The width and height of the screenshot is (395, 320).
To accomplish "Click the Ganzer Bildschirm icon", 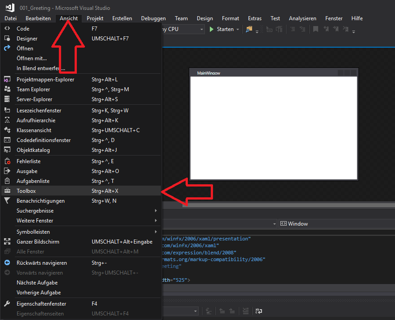I will click(x=7, y=241).
